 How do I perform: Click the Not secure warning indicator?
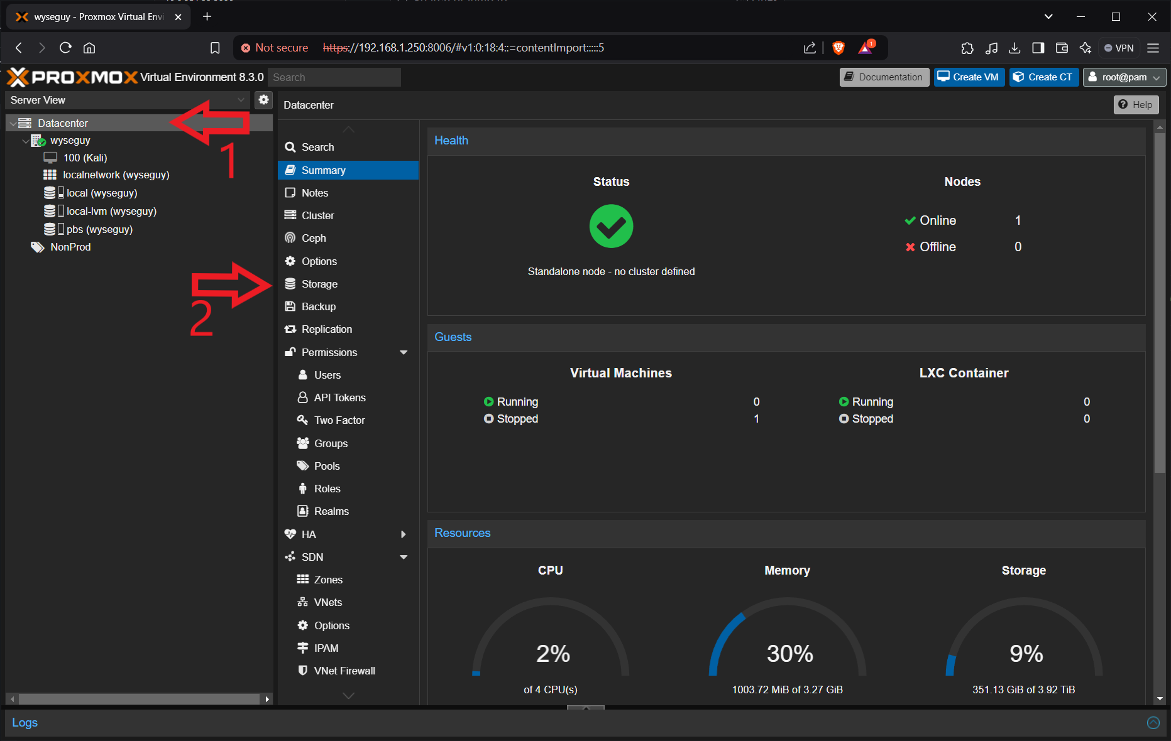point(274,48)
